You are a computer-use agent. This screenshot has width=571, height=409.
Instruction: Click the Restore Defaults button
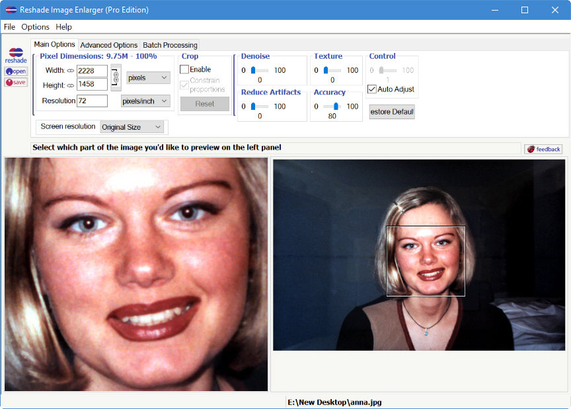click(392, 111)
